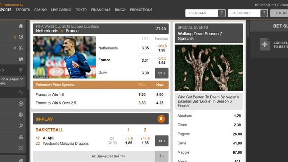Click the password help question mark
288x162 pixels.
tap(264, 13)
